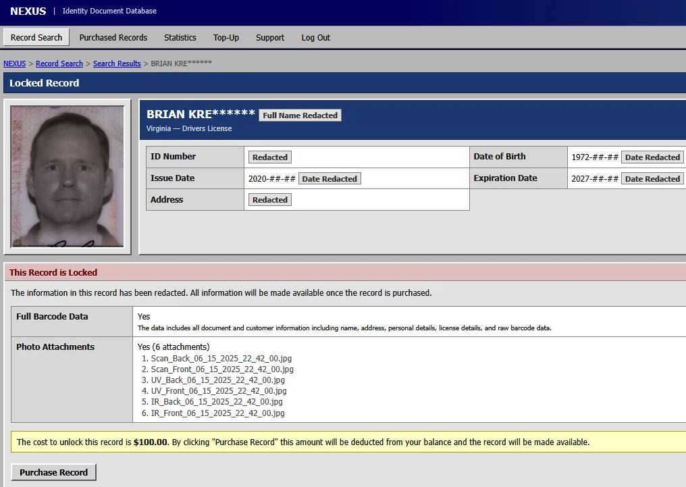Click the Address field label
The width and height of the screenshot is (686, 487).
click(167, 199)
